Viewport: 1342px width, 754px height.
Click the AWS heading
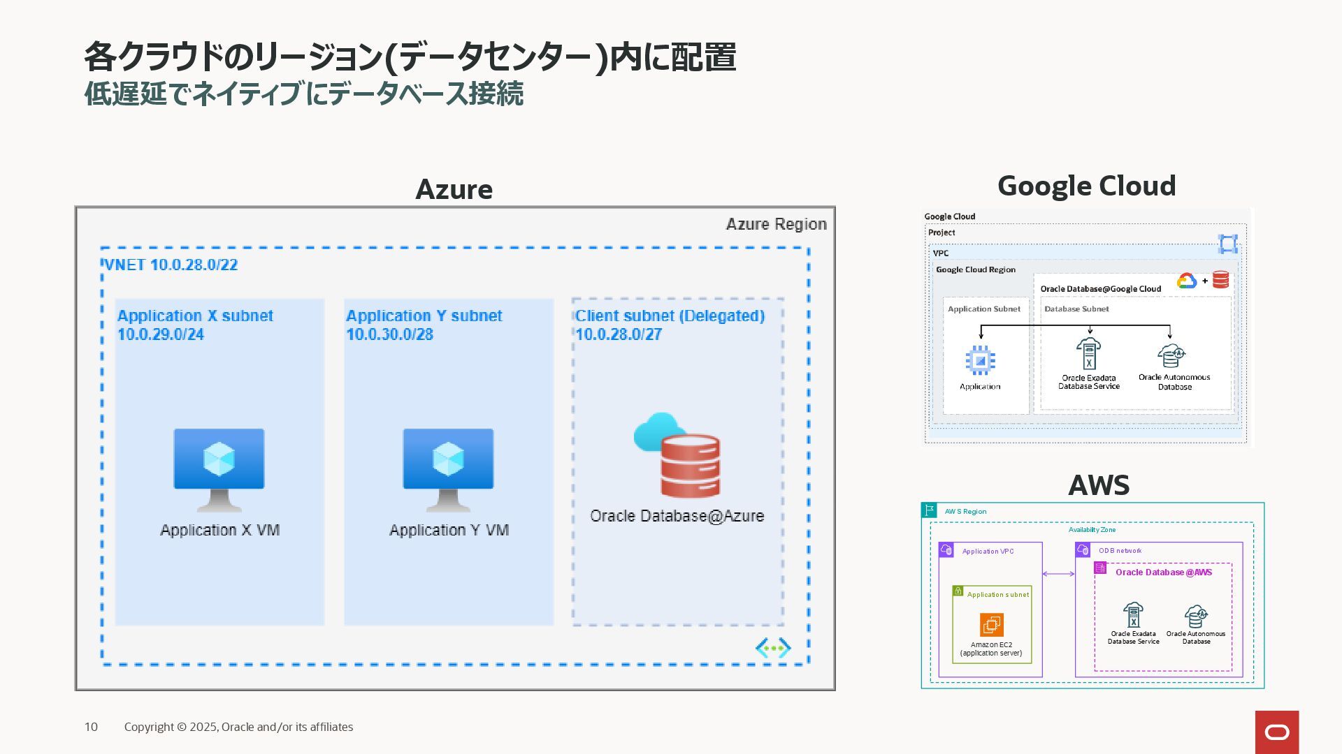tap(1099, 485)
